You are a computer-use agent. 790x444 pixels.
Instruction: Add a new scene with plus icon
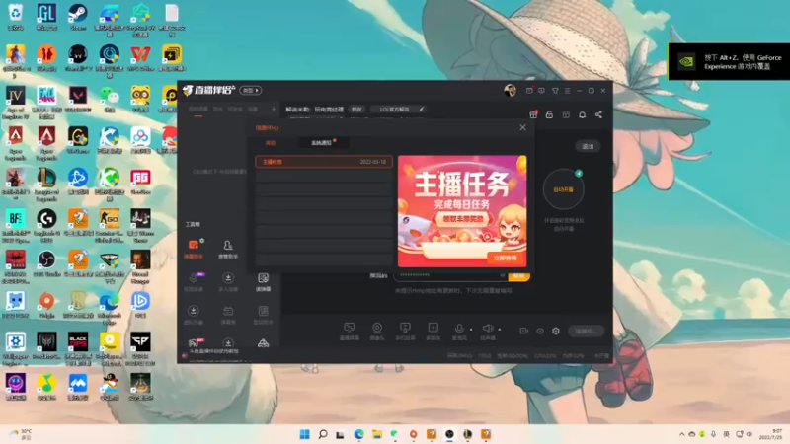coord(274,109)
